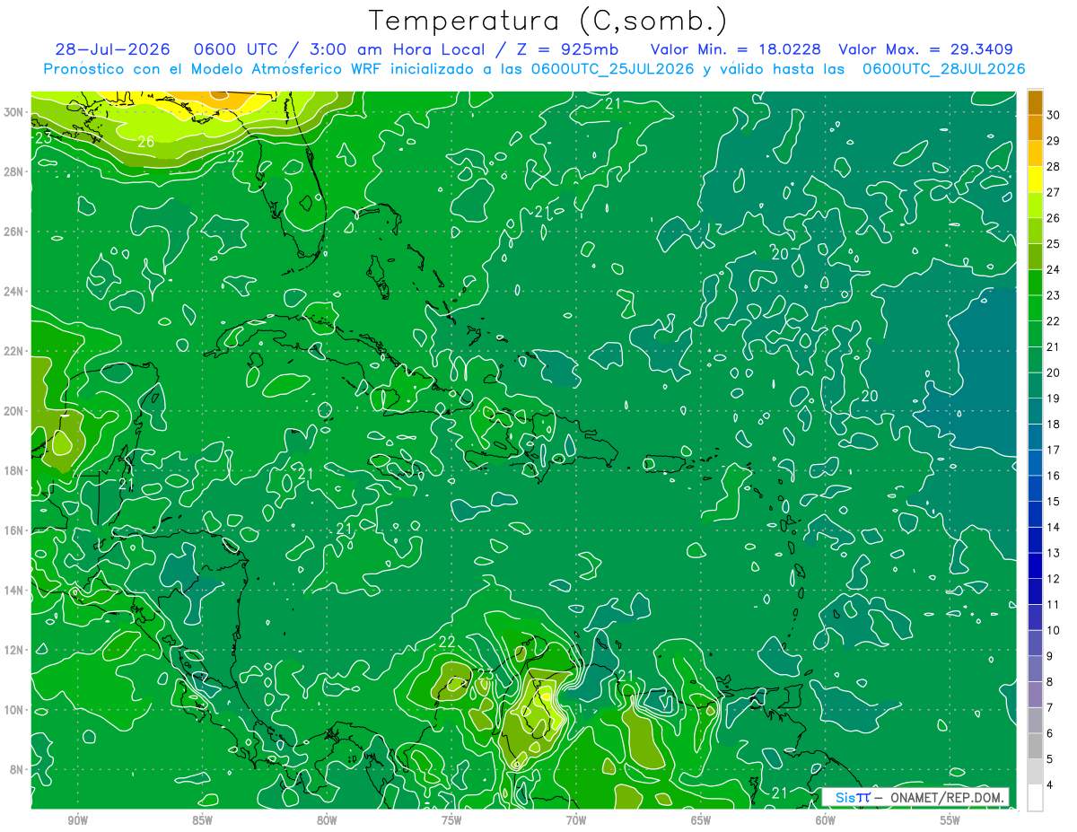Click colorbar legend value "28"
Screen dimensions: 1077x832
(1054, 167)
